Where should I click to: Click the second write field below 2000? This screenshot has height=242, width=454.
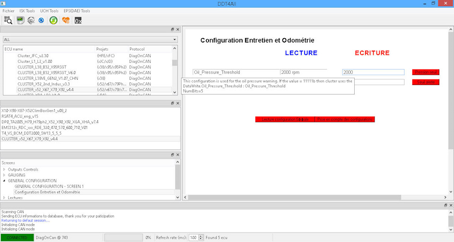point(379,82)
